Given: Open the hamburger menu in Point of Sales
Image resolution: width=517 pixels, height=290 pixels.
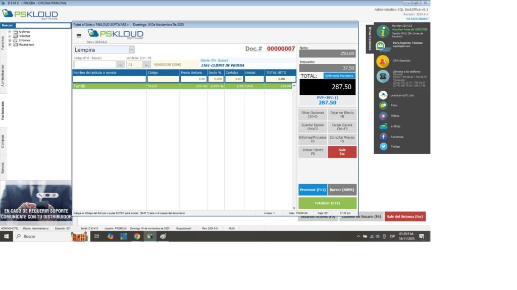Looking at the screenshot, I should [79, 36].
